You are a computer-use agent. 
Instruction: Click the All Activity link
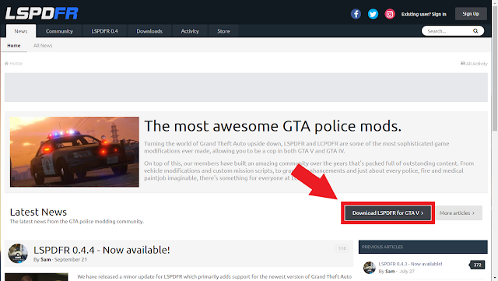pos(474,64)
